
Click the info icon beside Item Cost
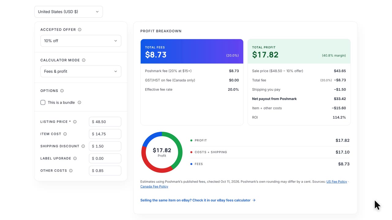pos(65,134)
